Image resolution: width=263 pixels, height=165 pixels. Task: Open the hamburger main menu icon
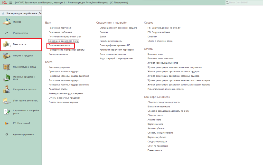[x=11, y=3]
